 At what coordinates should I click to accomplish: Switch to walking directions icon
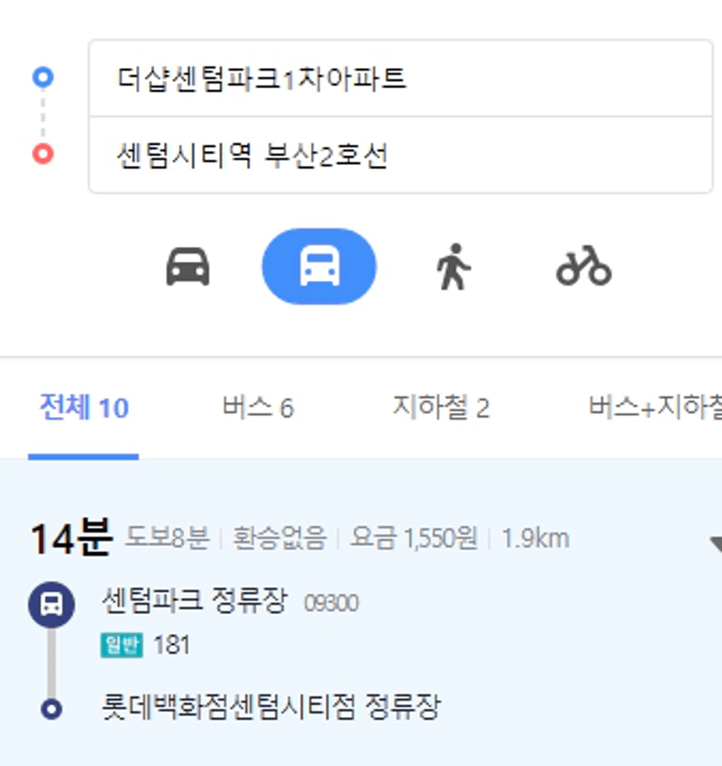453,267
